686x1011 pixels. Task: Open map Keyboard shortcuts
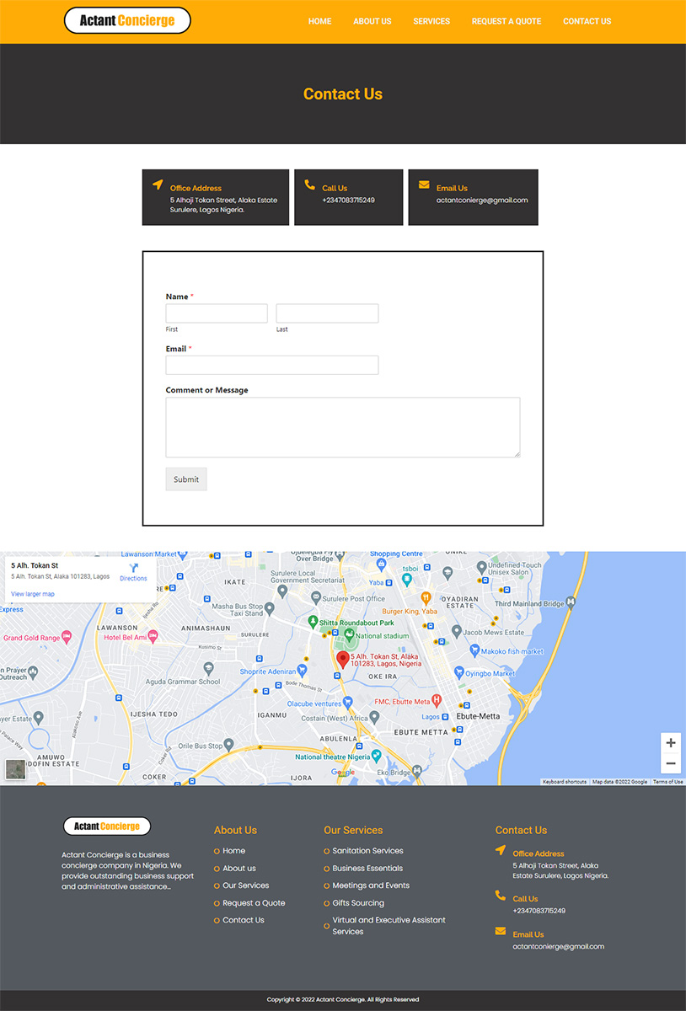[565, 782]
